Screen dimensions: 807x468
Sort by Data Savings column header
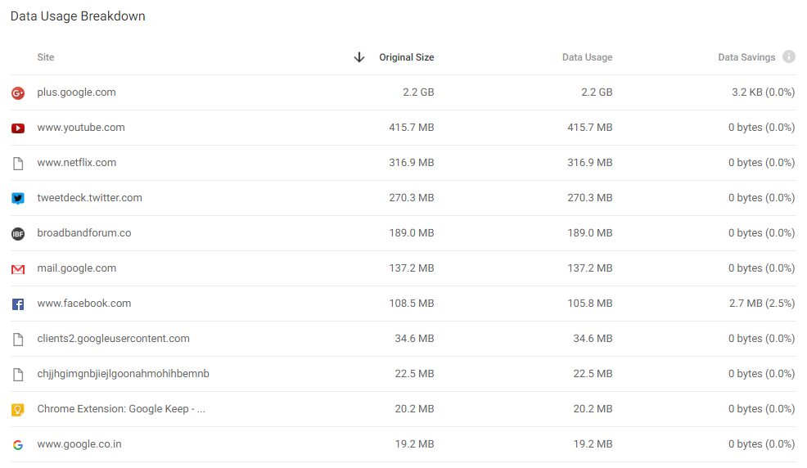(746, 57)
